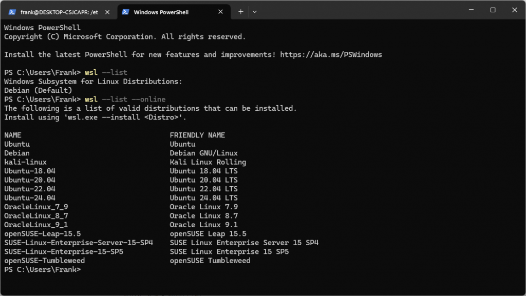Maximize the terminal window
Screen dimensions: 526x296
tap(493, 10)
